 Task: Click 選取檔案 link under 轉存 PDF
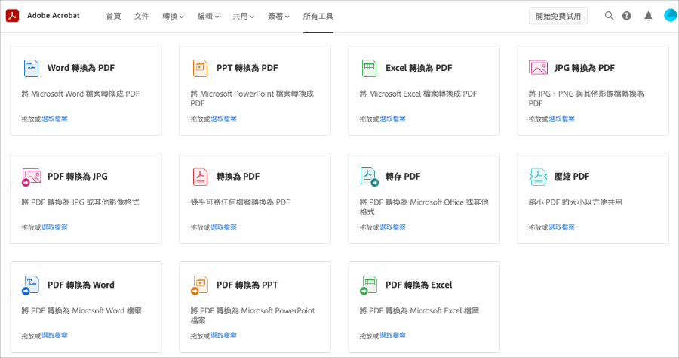392,227
